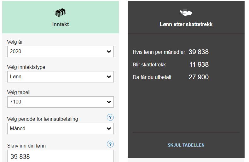Click the Velg periode for lønnsutbetaling label
Image resolution: width=249 pixels, height=162 pixels.
(43, 119)
